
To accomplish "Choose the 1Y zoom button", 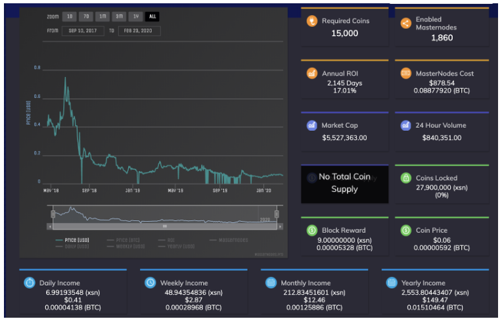I will pyautogui.click(x=136, y=16).
